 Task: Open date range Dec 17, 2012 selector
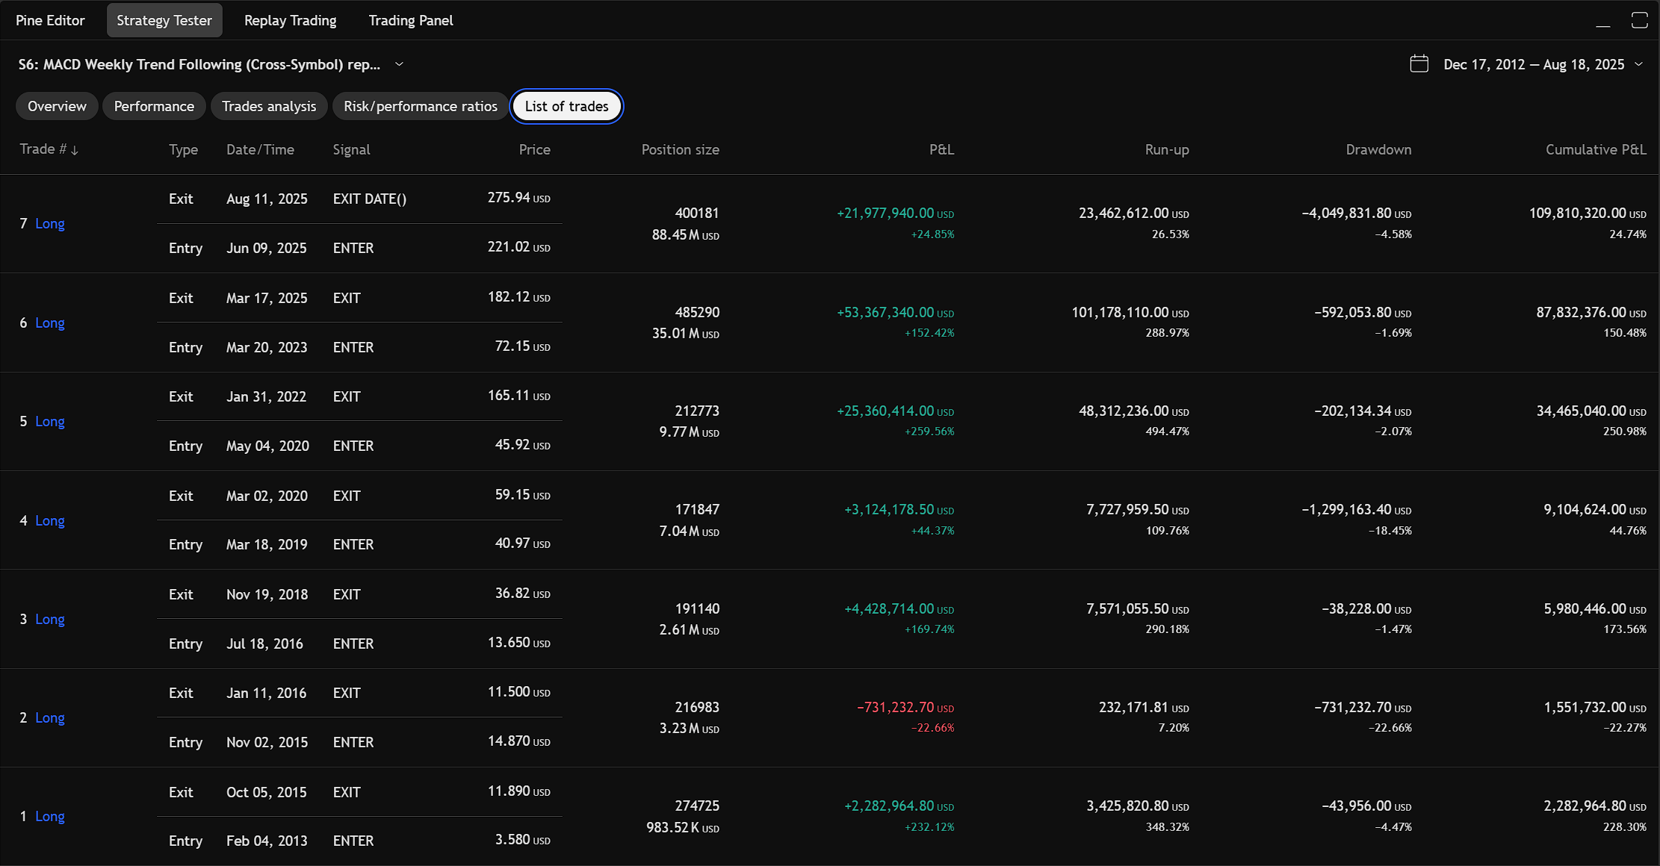tap(1534, 64)
